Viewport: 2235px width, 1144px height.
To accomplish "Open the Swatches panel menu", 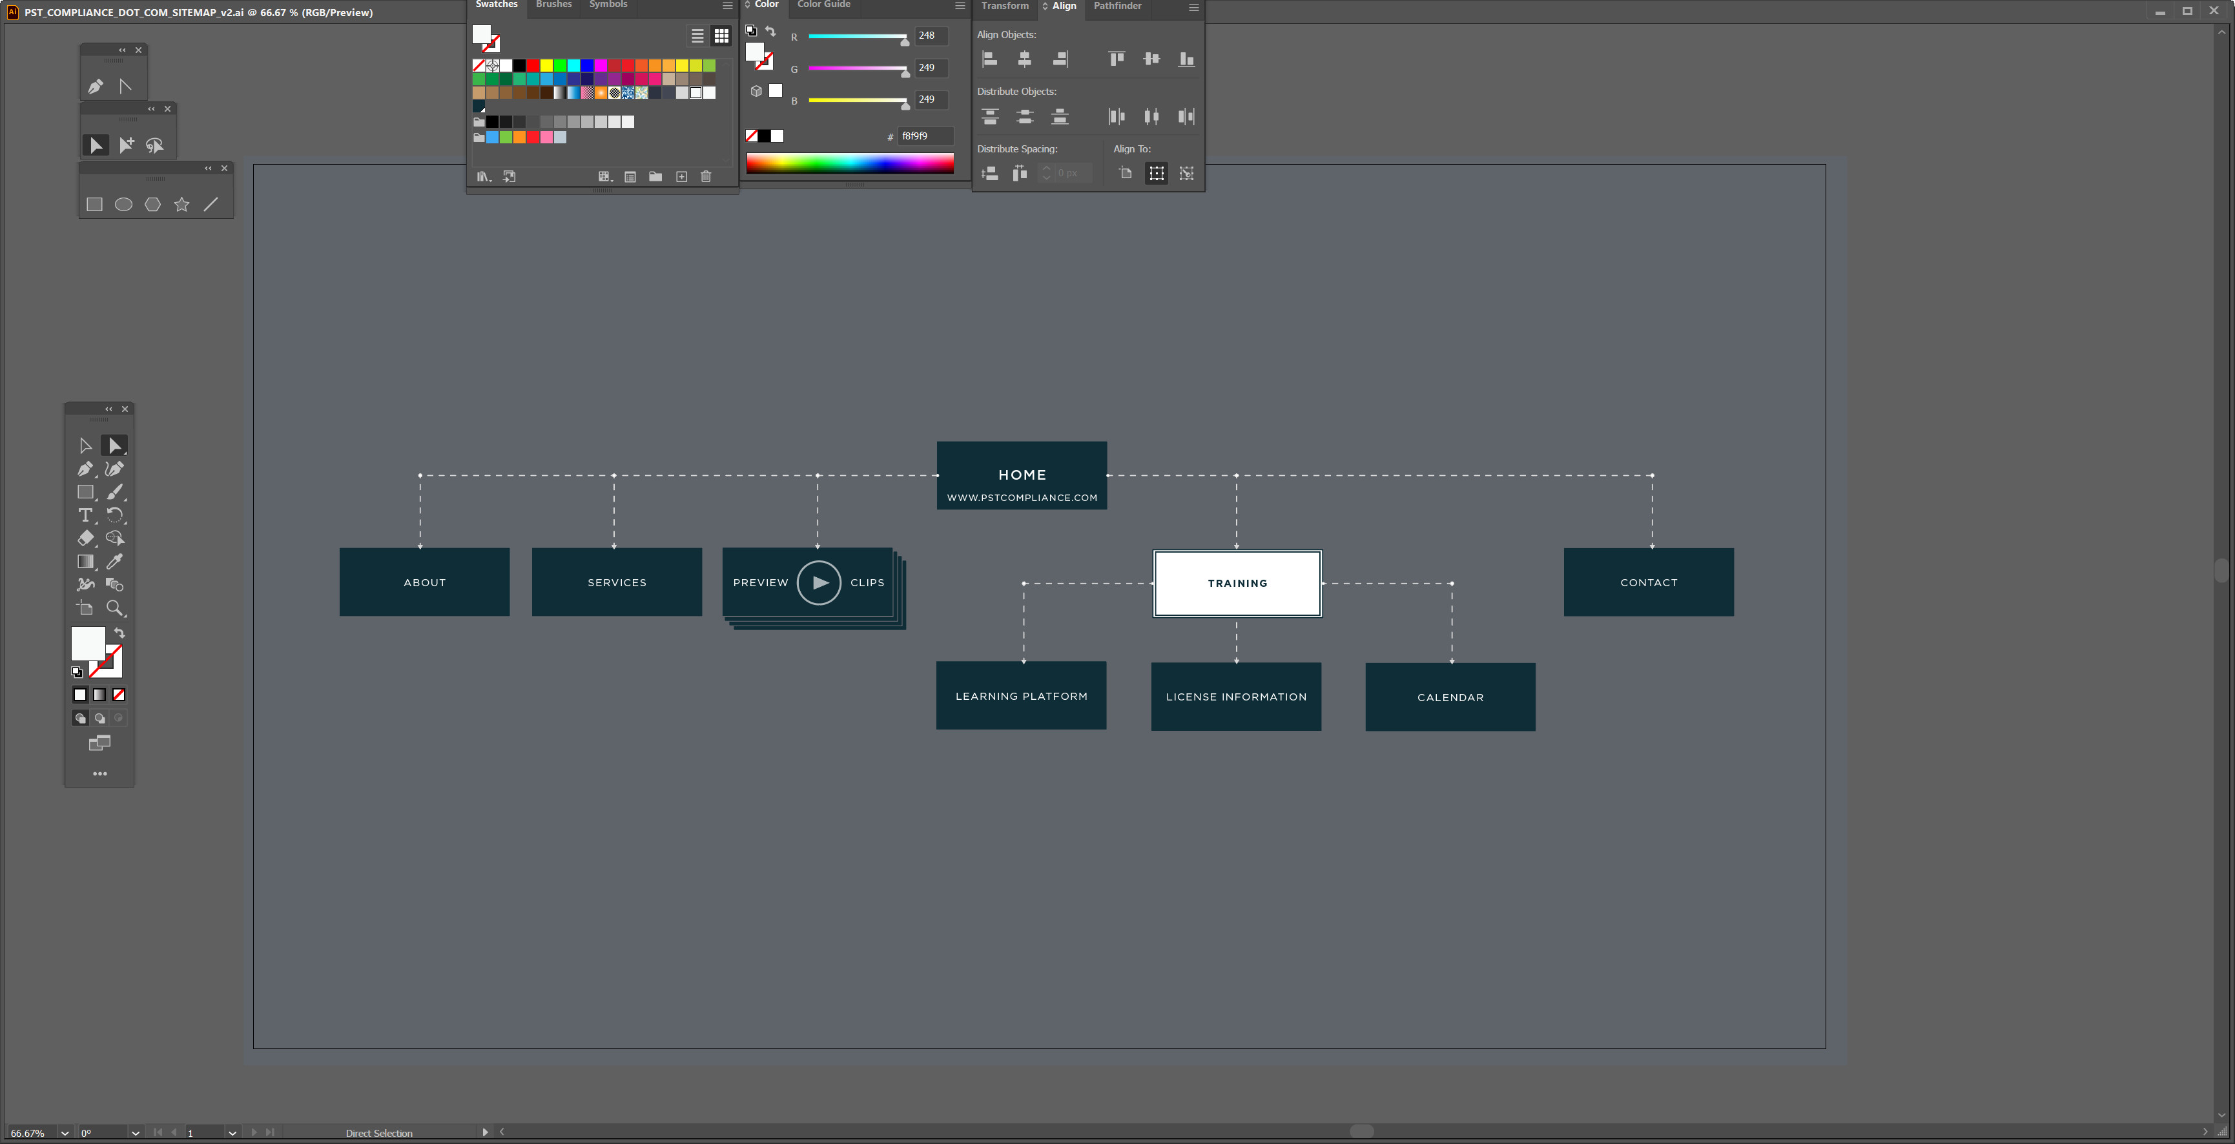I will pos(728,5).
